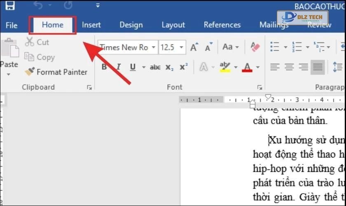Open the Change Case Aa dropdown
Screen dimensions: 346x206
[230, 47]
